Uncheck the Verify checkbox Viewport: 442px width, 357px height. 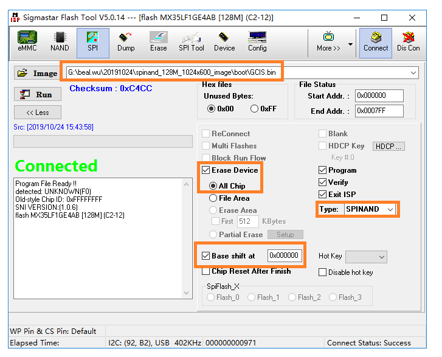pos(322,182)
